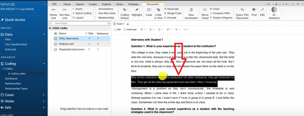
Task: Click the New Annotation ribbon button
Action: [191, 13]
